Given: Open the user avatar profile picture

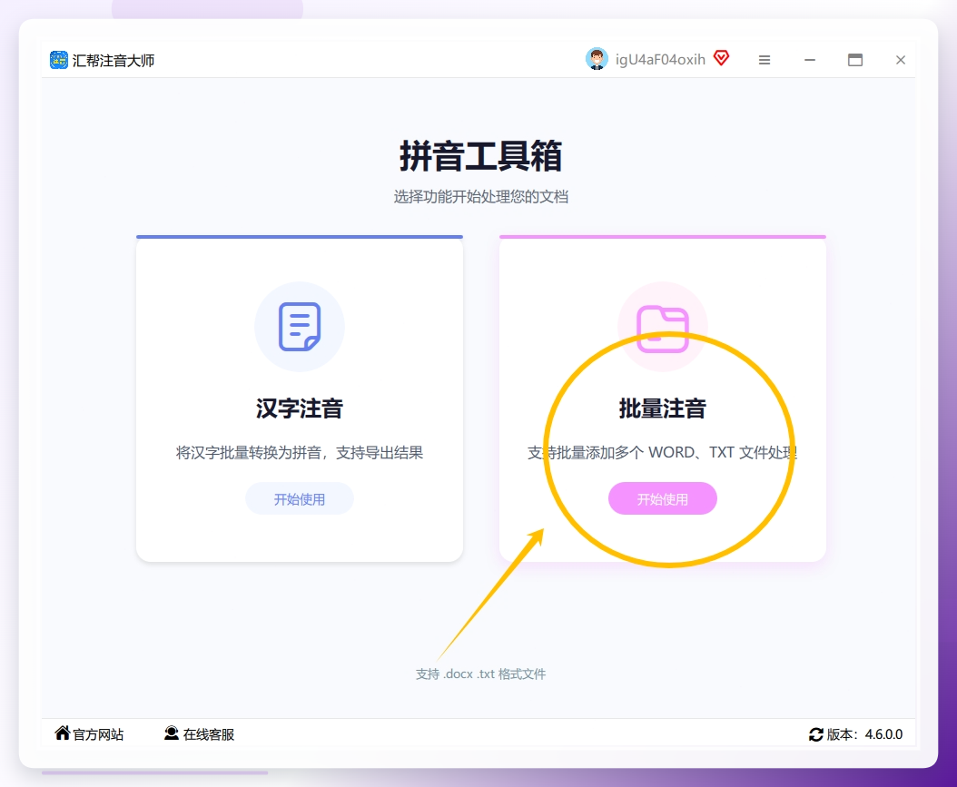Looking at the screenshot, I should pos(597,59).
